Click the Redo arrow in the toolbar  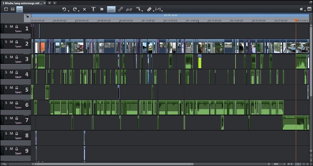click(x=75, y=9)
